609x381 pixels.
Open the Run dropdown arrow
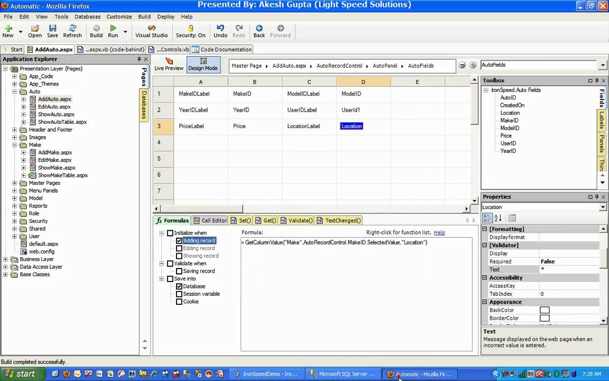[x=125, y=32]
